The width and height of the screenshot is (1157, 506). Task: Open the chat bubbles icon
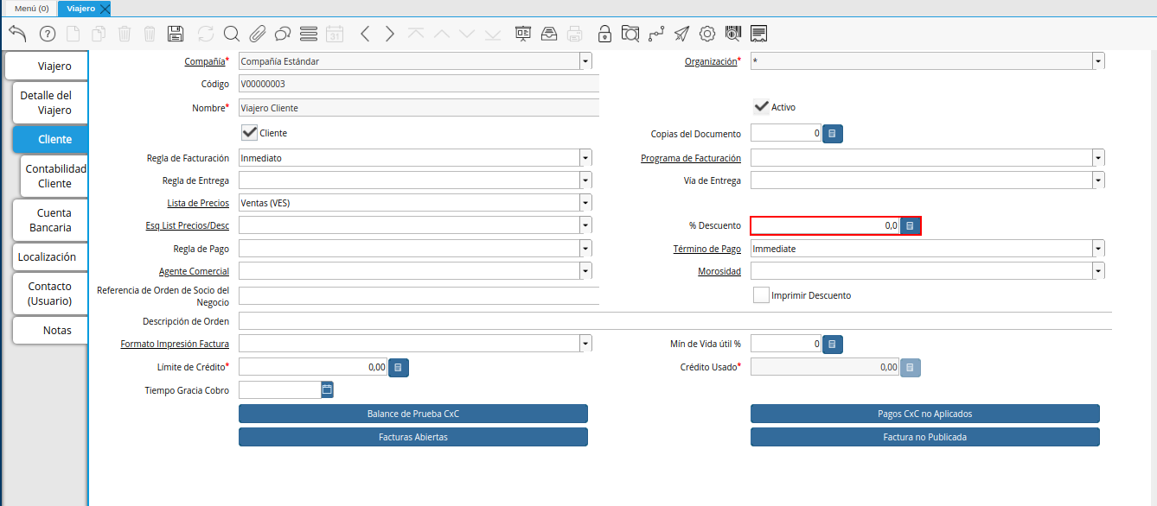282,34
